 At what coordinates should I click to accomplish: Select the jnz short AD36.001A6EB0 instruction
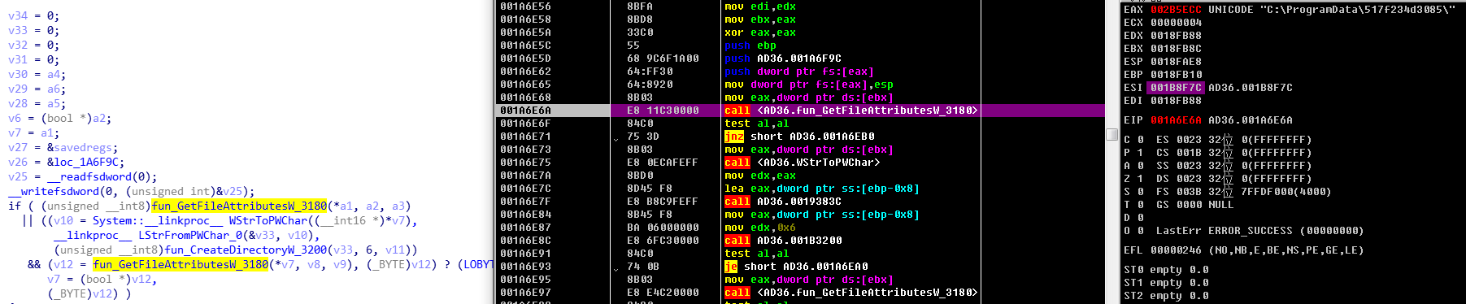click(799, 137)
